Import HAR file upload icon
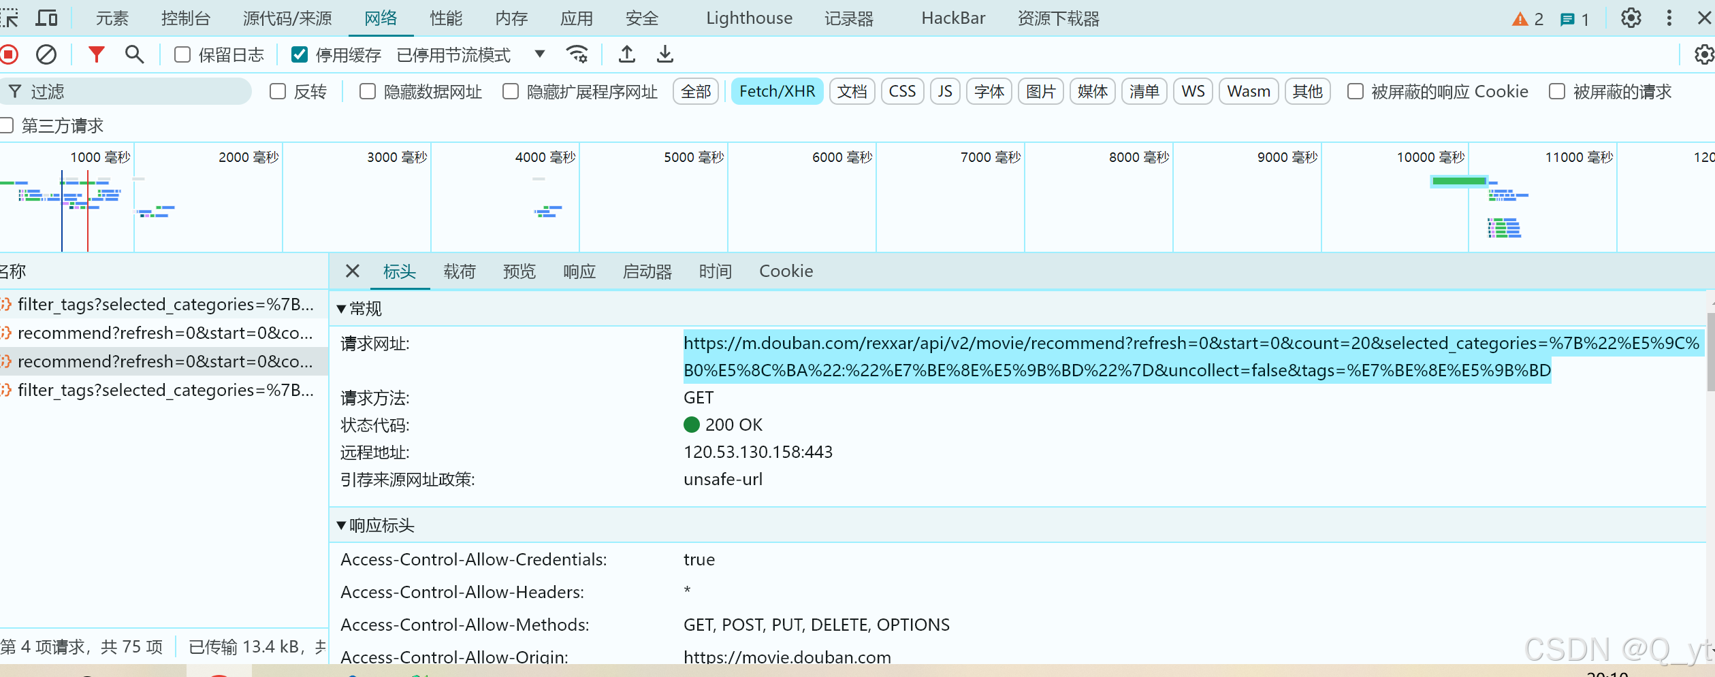Image resolution: width=1715 pixels, height=677 pixels. pos(627,54)
